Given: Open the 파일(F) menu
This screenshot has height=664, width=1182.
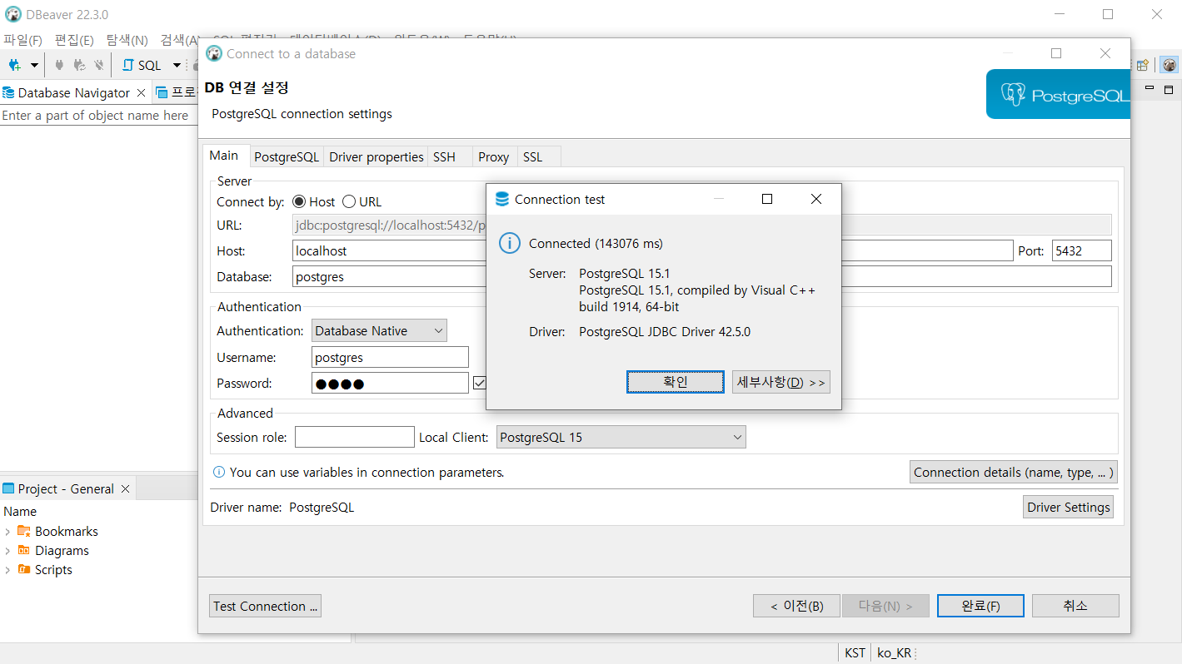Looking at the screenshot, I should [x=22, y=40].
